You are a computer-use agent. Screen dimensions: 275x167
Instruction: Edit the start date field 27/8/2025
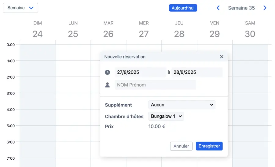(x=140, y=72)
